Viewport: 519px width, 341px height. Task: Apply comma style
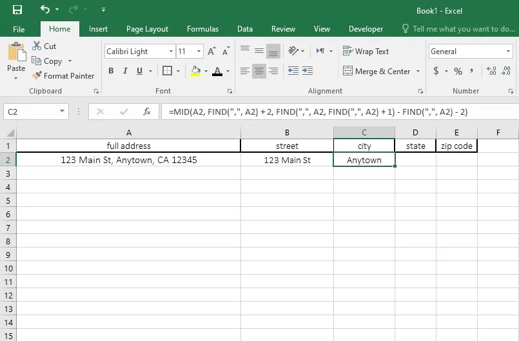[472, 71]
